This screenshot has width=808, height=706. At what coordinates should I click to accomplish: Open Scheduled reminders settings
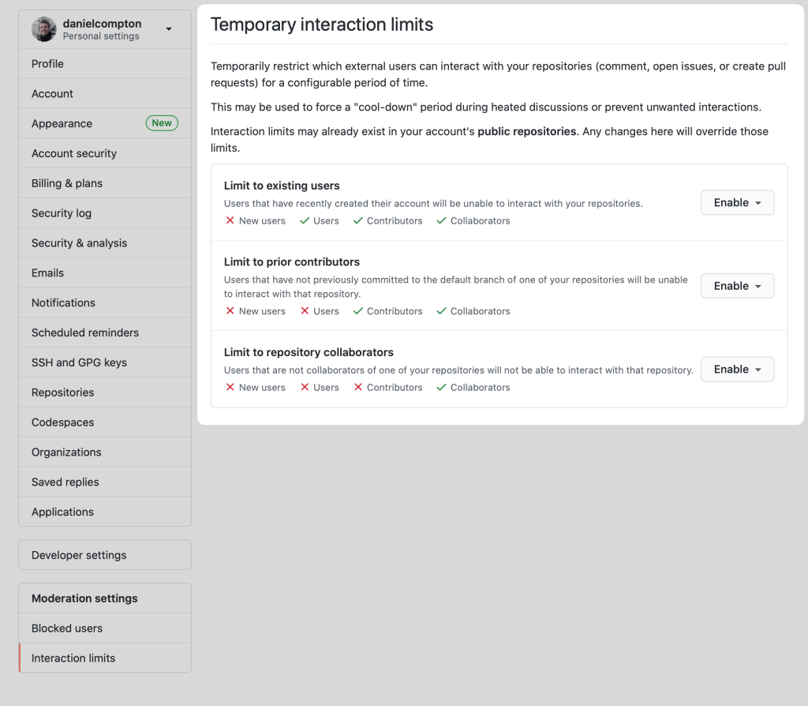[85, 333]
